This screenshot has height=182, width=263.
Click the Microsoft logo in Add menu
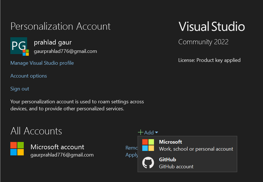click(x=148, y=145)
